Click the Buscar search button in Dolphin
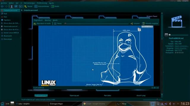The height and width of the screenshot is (106, 190). tap(28, 6)
